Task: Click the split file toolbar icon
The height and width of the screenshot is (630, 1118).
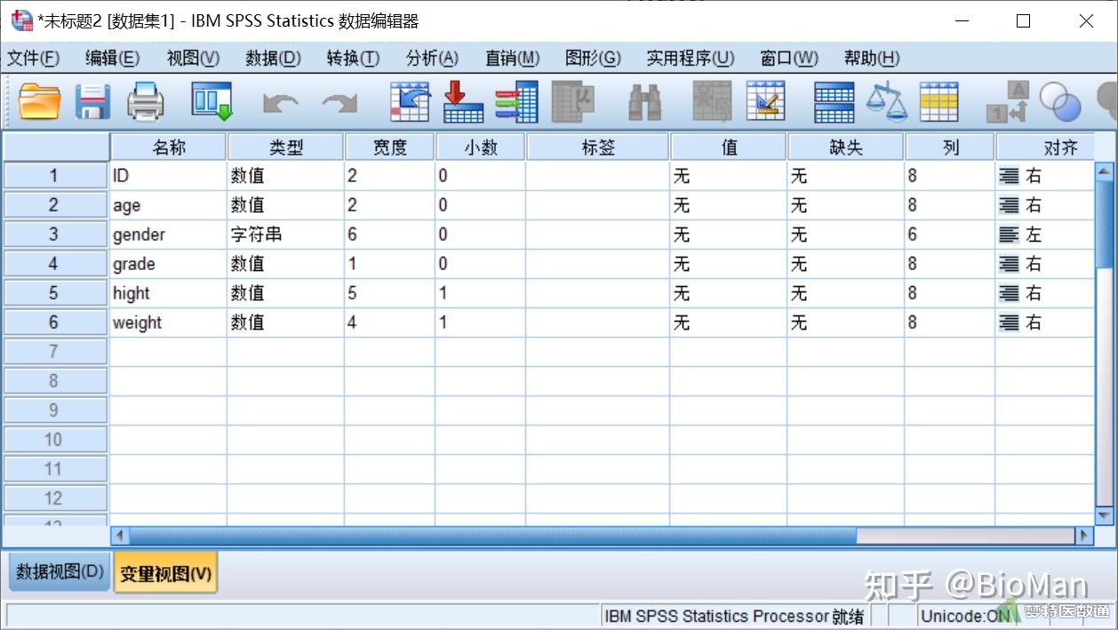Action: click(834, 100)
